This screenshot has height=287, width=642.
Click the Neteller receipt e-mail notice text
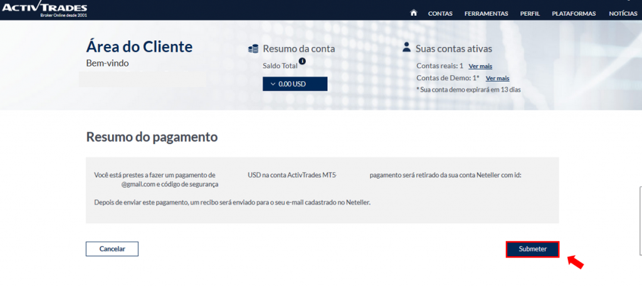(232, 202)
